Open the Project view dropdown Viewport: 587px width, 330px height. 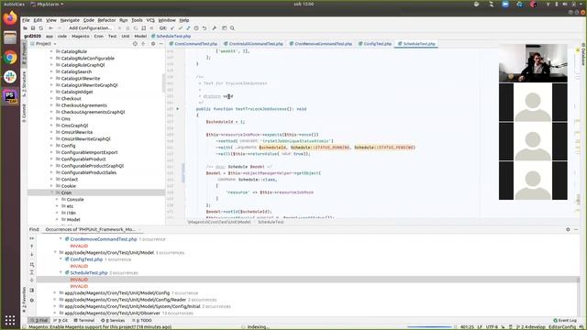43,44
